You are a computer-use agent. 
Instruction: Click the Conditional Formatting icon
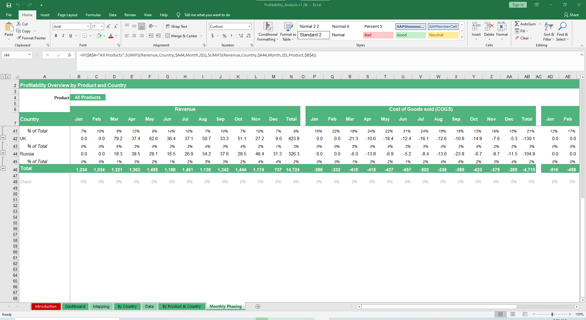[x=268, y=27]
